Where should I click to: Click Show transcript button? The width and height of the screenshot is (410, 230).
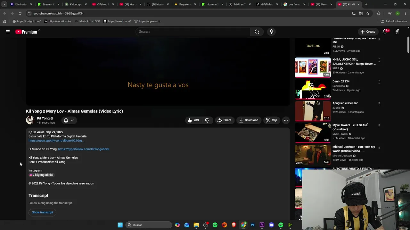(x=42, y=212)
